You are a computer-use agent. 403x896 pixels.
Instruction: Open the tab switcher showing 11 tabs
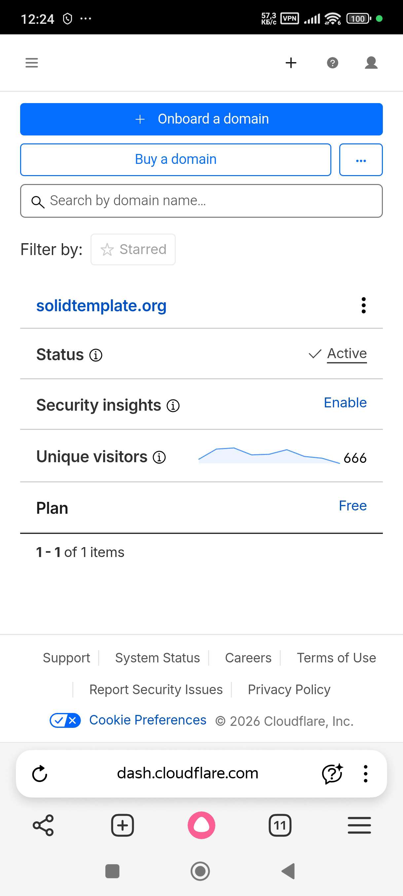pos(279,824)
